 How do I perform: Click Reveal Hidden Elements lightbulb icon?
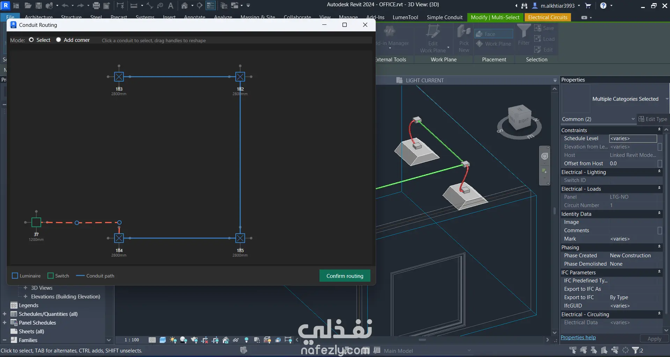pos(246,340)
